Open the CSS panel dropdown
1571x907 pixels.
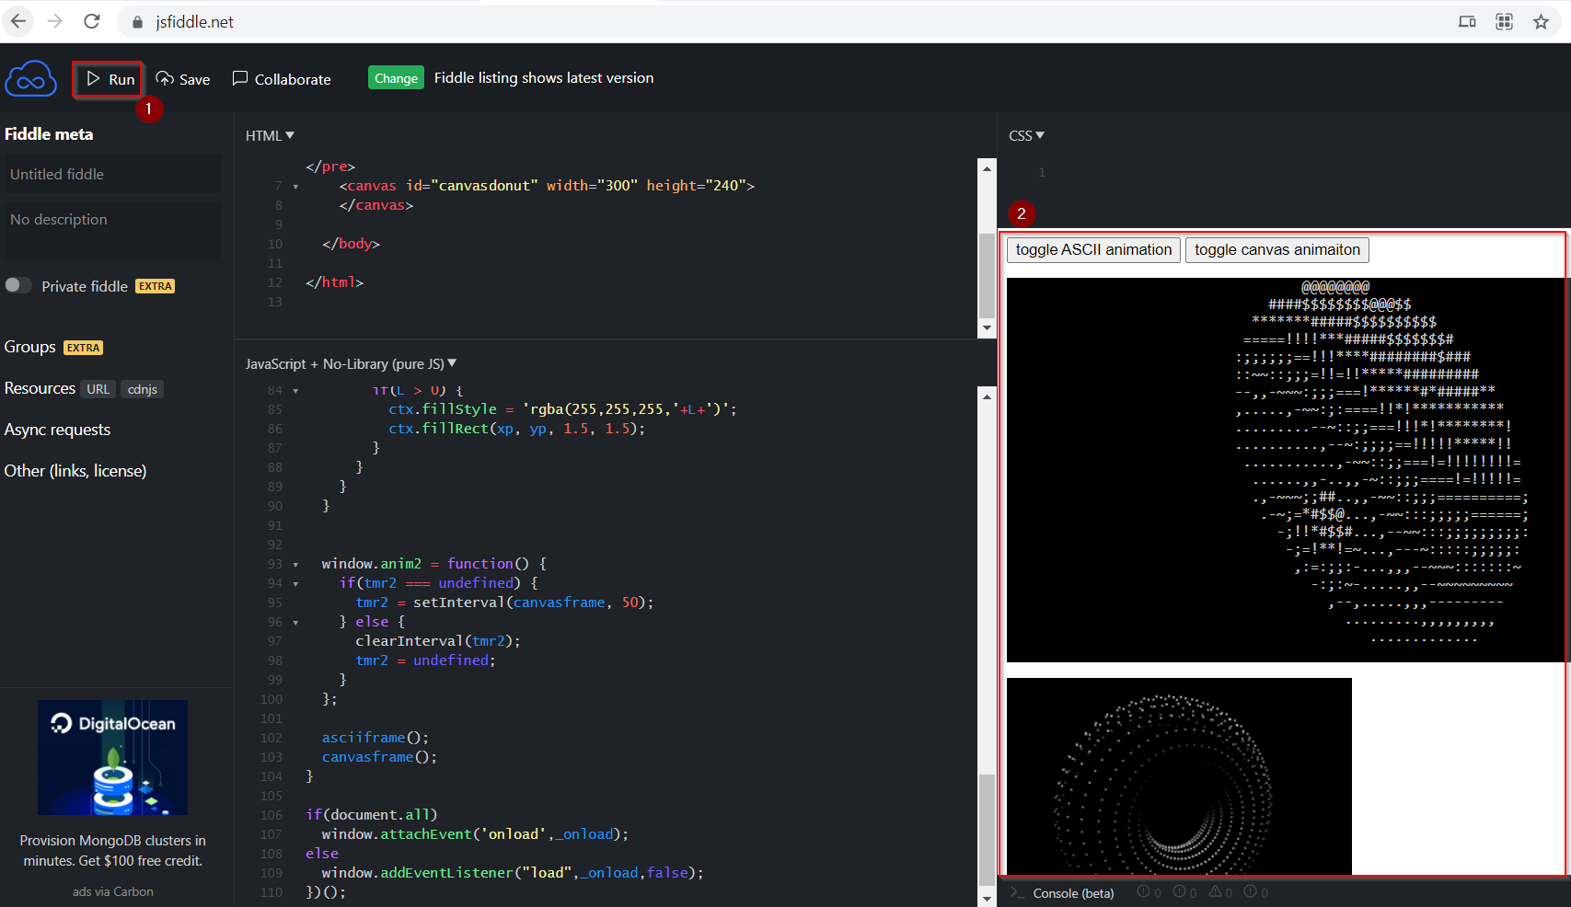(1026, 135)
